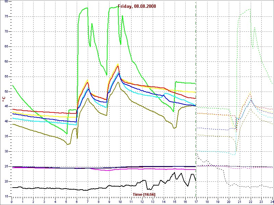
Task: Select the green dashed current-time vertical marker
Action: point(196,99)
